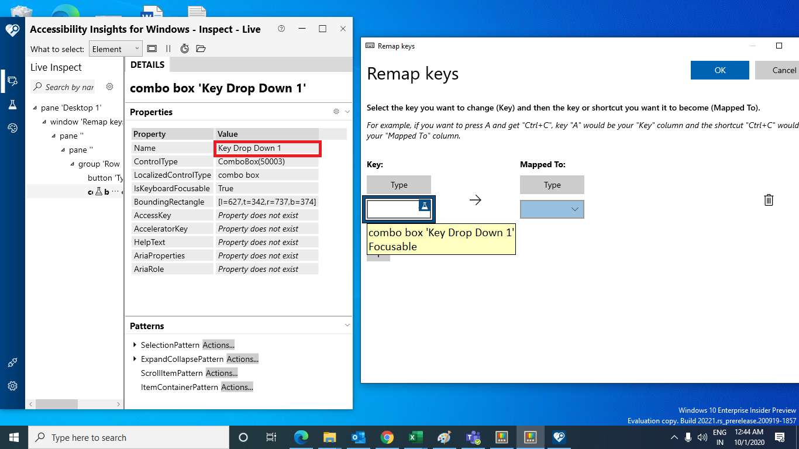The image size is (799, 449).
Task: Select the Inspect tool in the left sidebar
Action: click(13, 81)
